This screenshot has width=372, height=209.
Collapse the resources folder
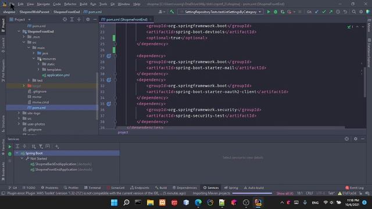(x=34, y=59)
